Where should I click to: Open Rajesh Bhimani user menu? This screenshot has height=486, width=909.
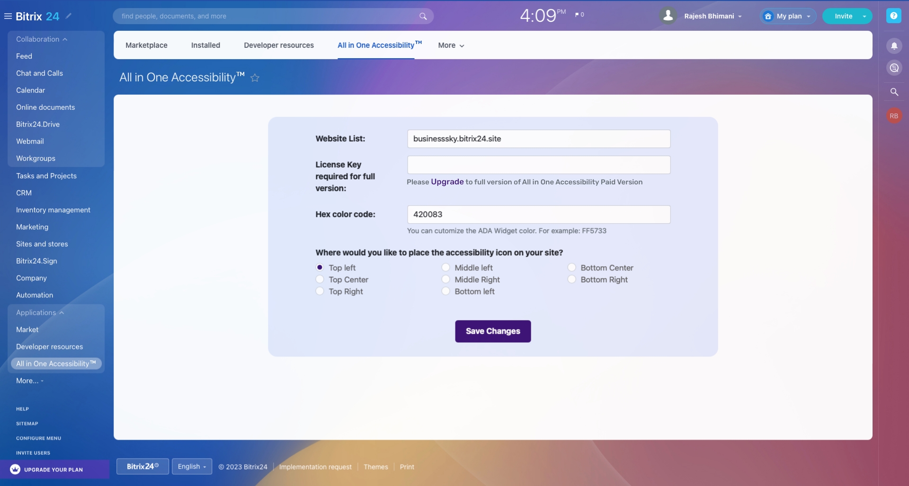(x=713, y=16)
